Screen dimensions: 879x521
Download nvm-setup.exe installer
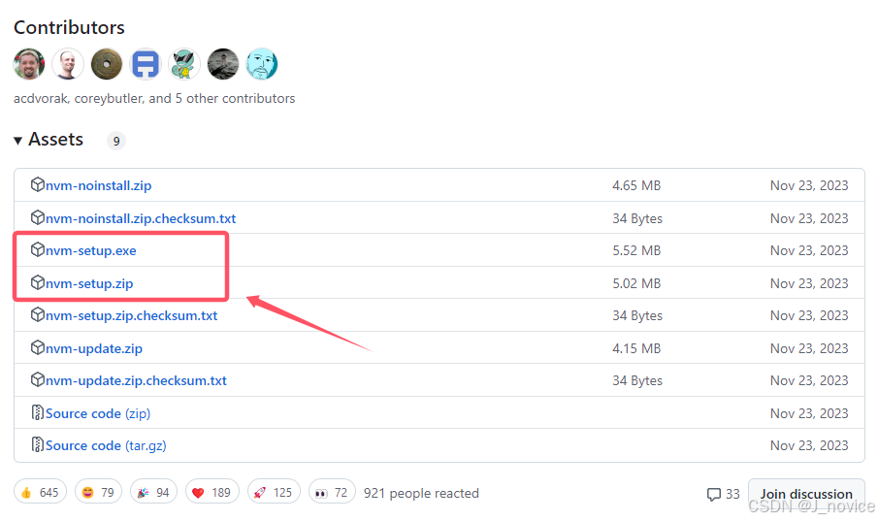pyautogui.click(x=91, y=250)
